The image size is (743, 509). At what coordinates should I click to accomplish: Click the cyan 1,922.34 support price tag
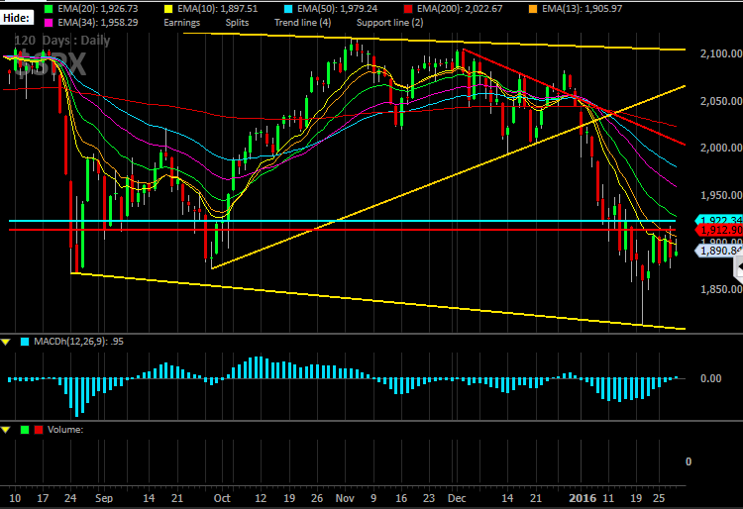click(x=719, y=220)
